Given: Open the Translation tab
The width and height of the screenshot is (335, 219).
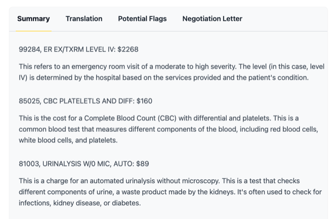Looking at the screenshot, I should (84, 19).
